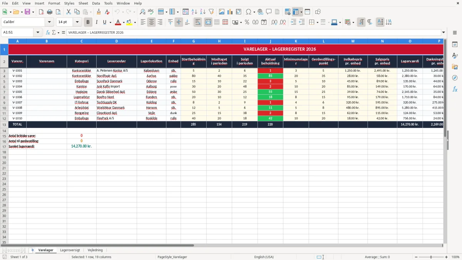
Task: Switch to the Vejledning sheet tab
Action: (x=95, y=250)
